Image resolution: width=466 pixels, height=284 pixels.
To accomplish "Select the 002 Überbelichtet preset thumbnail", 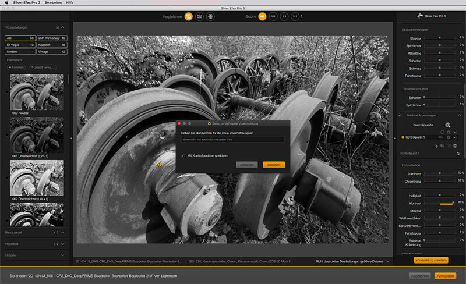I will point(37,178).
